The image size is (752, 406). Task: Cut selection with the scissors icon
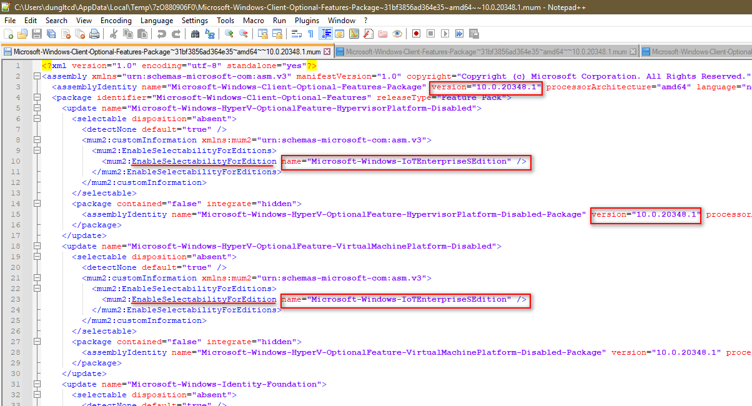click(x=114, y=33)
